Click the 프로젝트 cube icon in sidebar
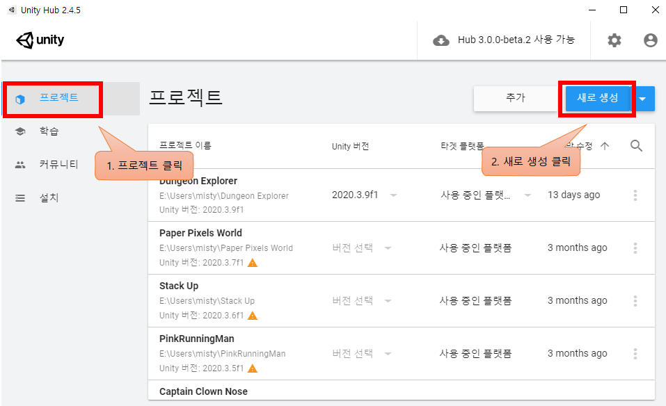Screen dimensions: 666x406 (x=20, y=99)
